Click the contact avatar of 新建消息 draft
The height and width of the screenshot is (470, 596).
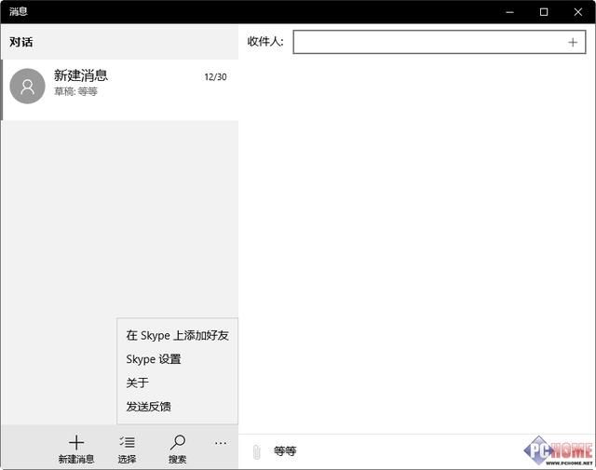pyautogui.click(x=27, y=87)
